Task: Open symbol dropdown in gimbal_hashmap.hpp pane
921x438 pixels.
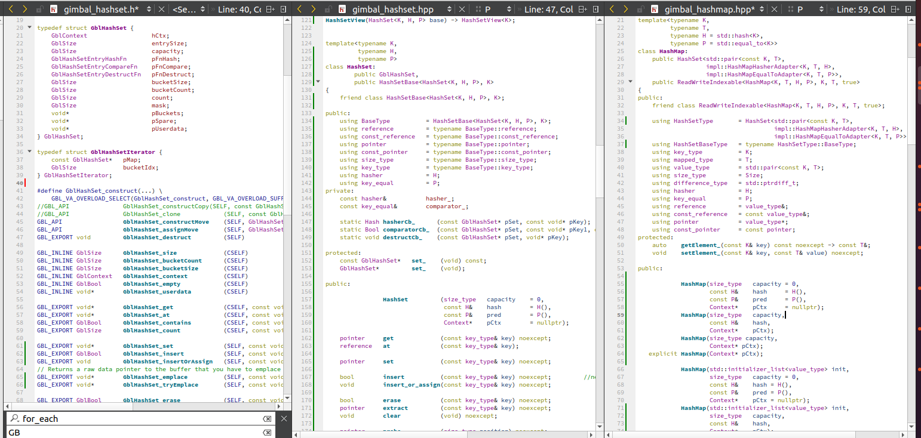Action: tap(808, 10)
